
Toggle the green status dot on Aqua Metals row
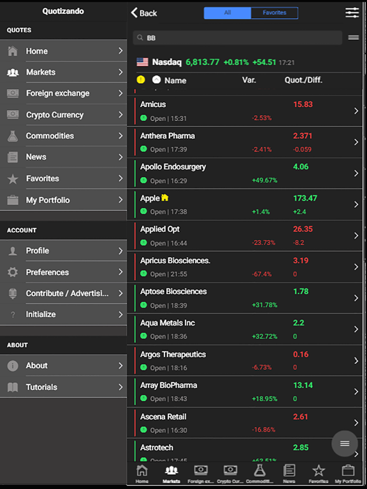tap(143, 336)
